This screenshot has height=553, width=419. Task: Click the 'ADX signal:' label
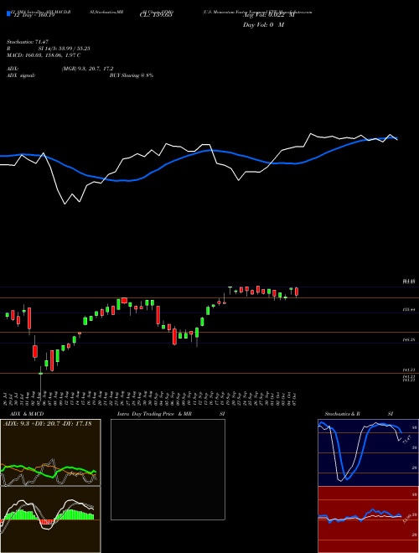21,75
